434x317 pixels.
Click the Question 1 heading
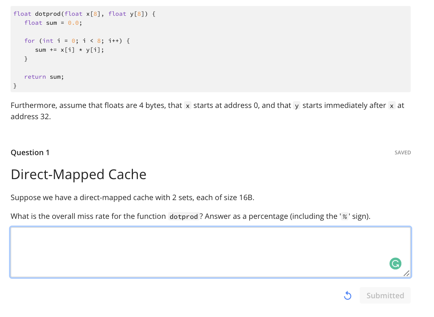pyautogui.click(x=30, y=153)
